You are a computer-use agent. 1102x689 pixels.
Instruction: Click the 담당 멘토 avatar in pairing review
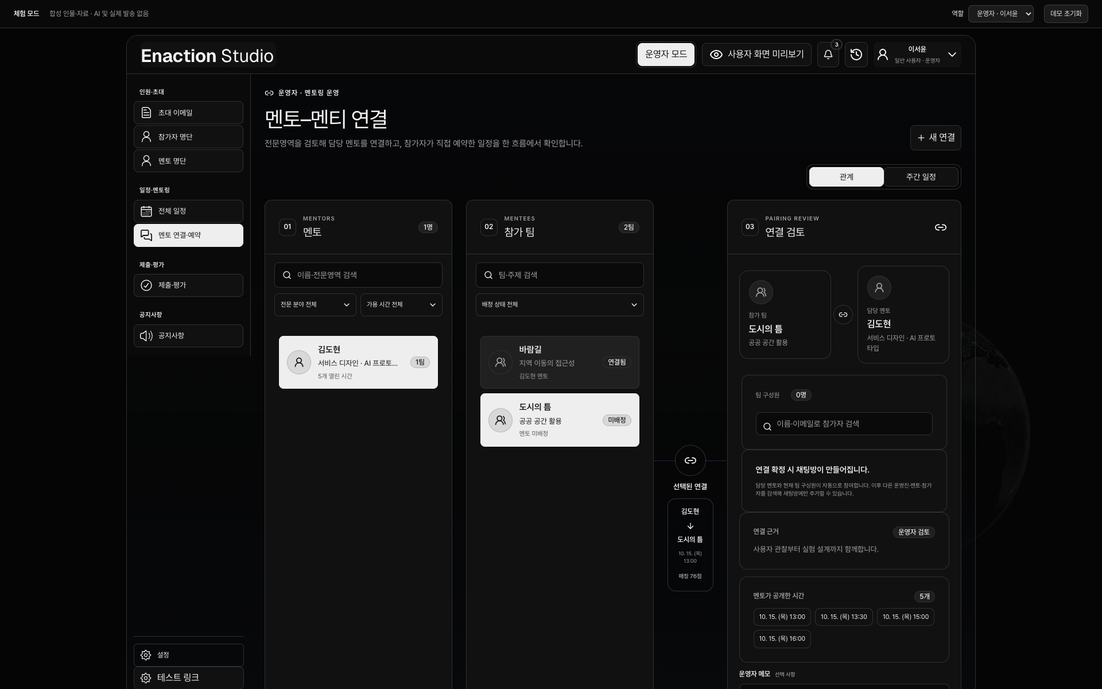click(x=879, y=288)
